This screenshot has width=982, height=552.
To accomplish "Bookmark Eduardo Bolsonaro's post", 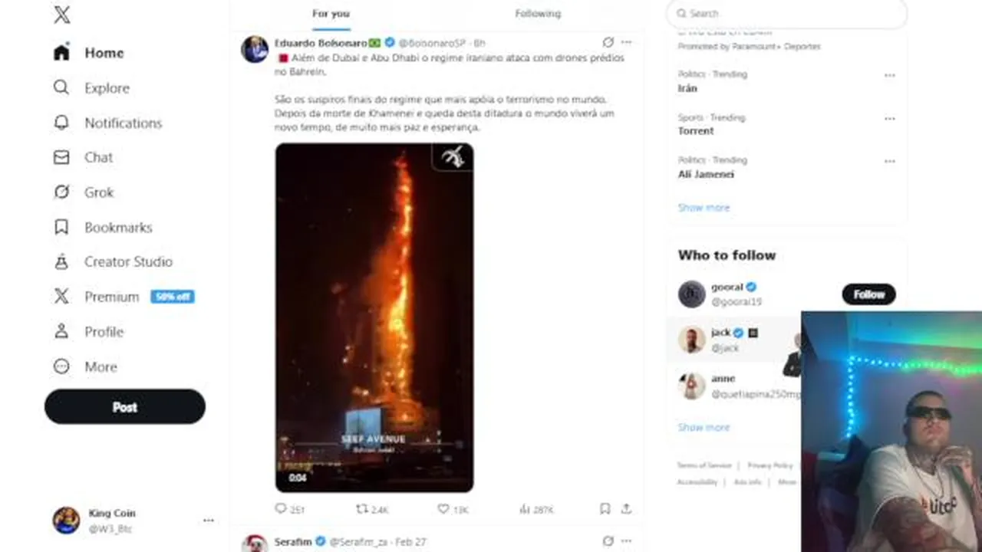I will (605, 508).
